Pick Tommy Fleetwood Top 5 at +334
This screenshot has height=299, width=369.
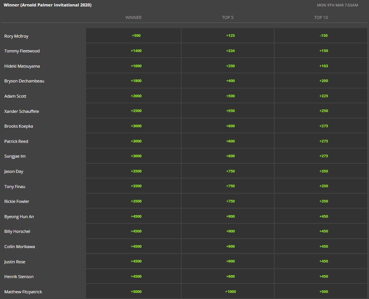tap(228, 51)
